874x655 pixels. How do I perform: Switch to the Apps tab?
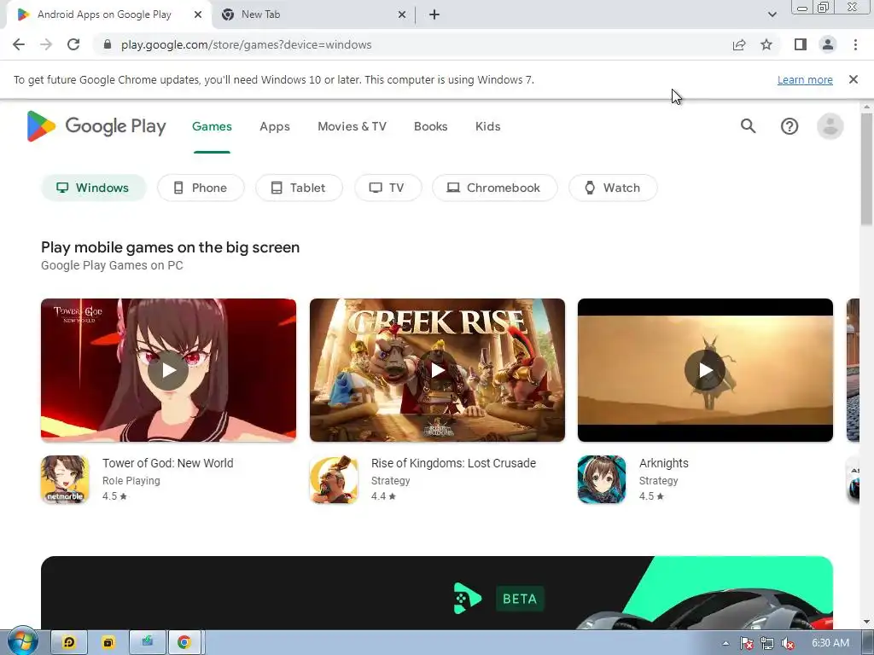coord(275,126)
